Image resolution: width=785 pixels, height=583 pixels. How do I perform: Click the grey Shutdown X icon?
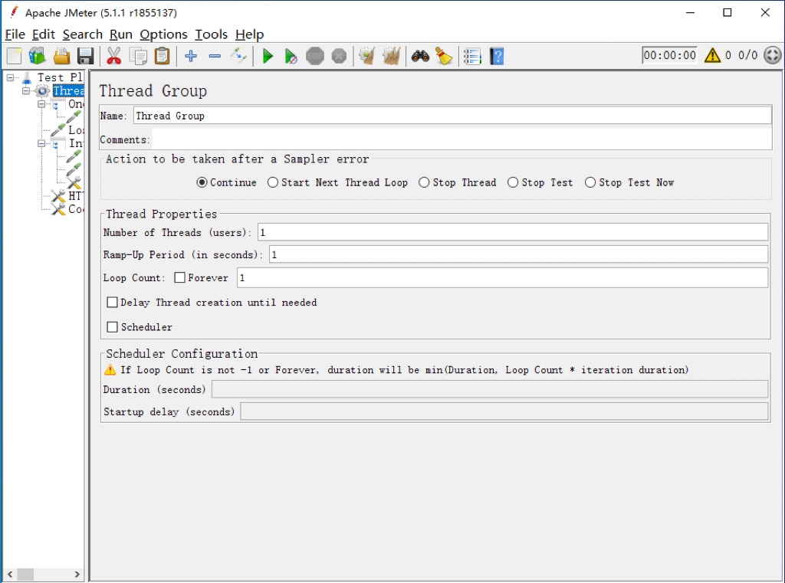click(x=339, y=56)
